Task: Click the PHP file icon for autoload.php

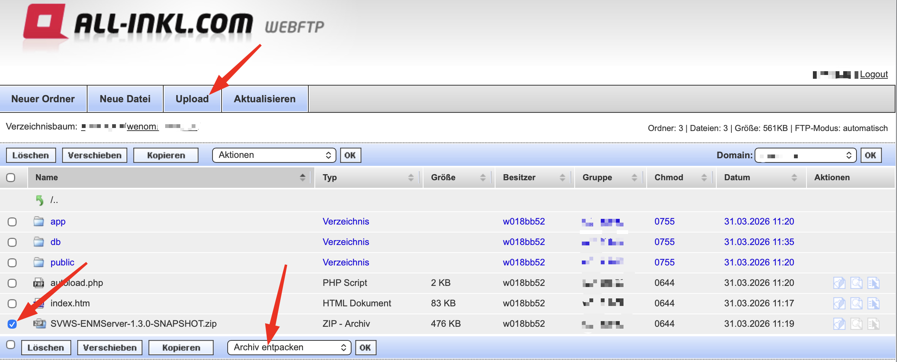Action: click(x=39, y=283)
